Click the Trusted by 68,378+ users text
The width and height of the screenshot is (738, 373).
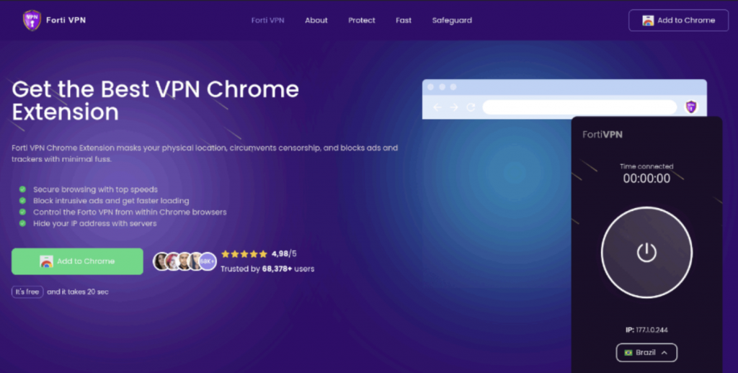click(267, 269)
